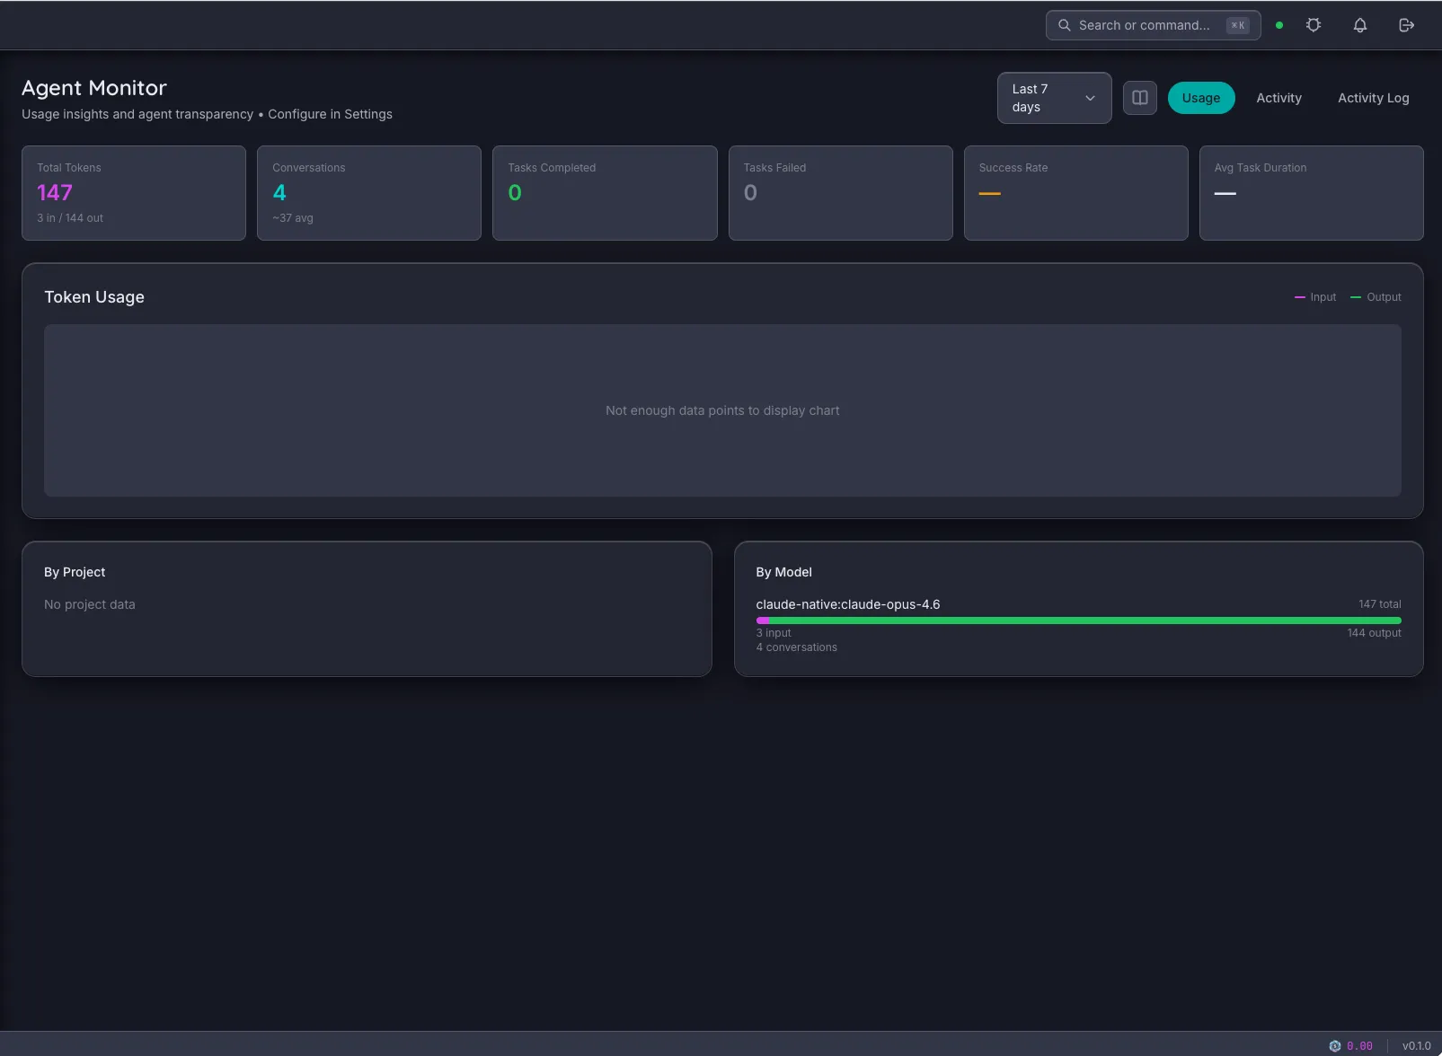The width and height of the screenshot is (1442, 1056).
Task: Click the By Project heading
Action: click(75, 572)
